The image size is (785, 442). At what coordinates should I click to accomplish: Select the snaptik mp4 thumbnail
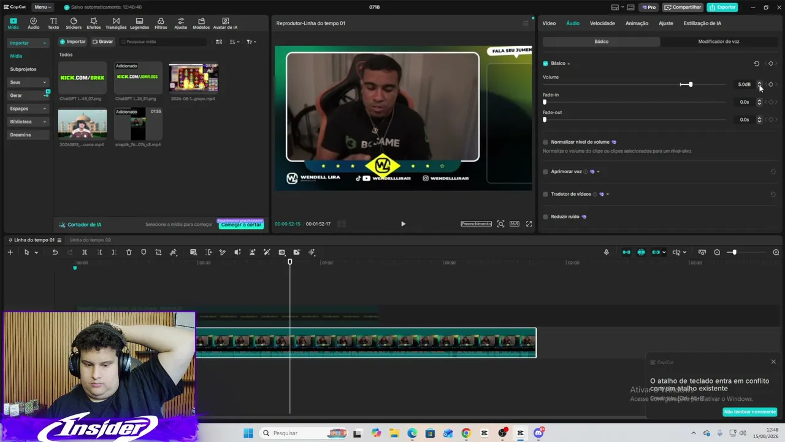pyautogui.click(x=138, y=124)
